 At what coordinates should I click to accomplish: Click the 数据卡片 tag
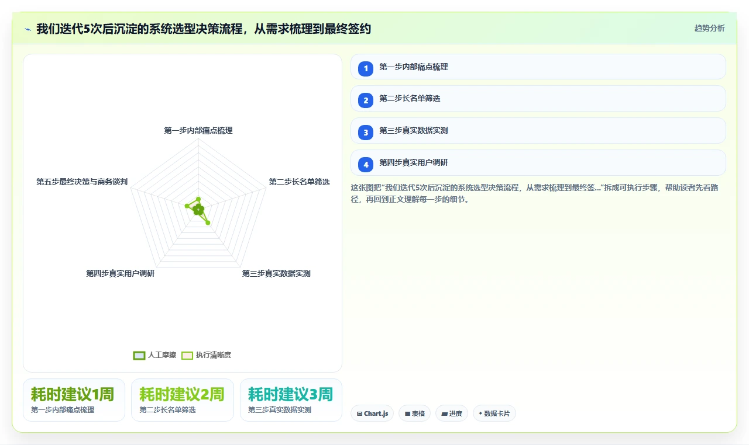(494, 413)
